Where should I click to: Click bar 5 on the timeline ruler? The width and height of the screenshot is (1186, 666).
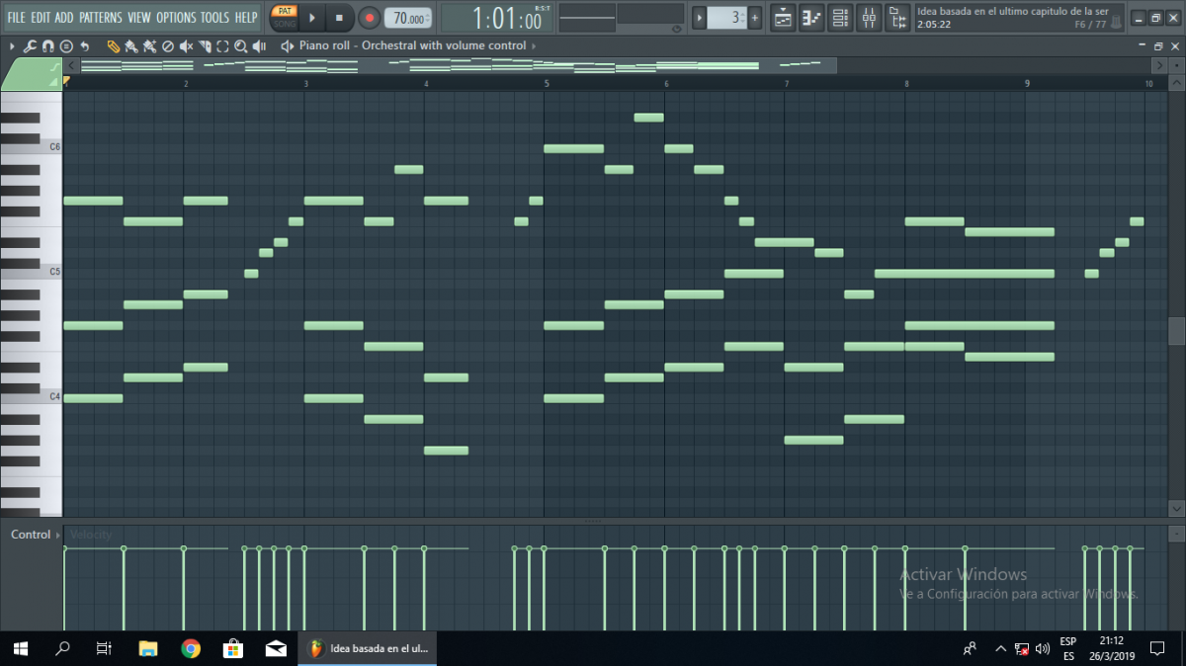pyautogui.click(x=547, y=84)
